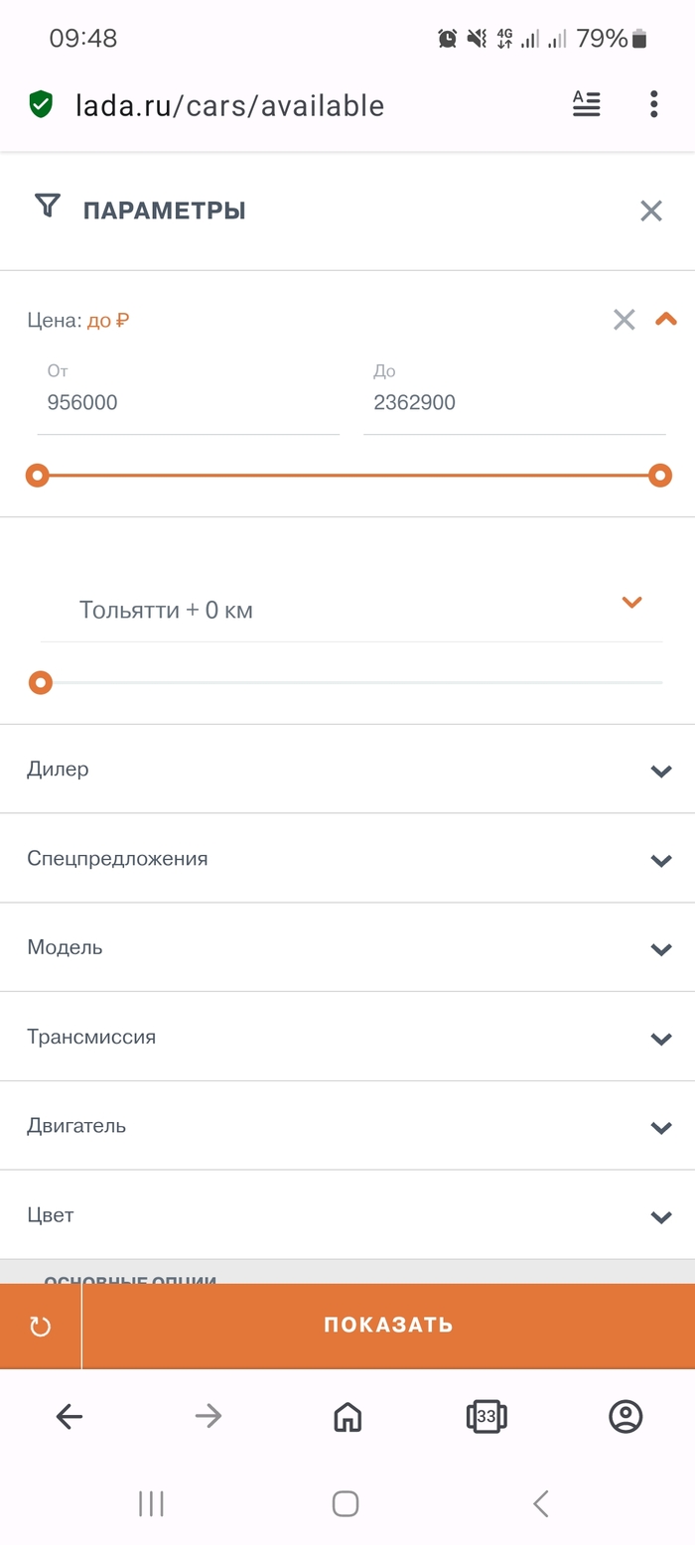Tap the reset filters refresh icon

click(x=41, y=1327)
